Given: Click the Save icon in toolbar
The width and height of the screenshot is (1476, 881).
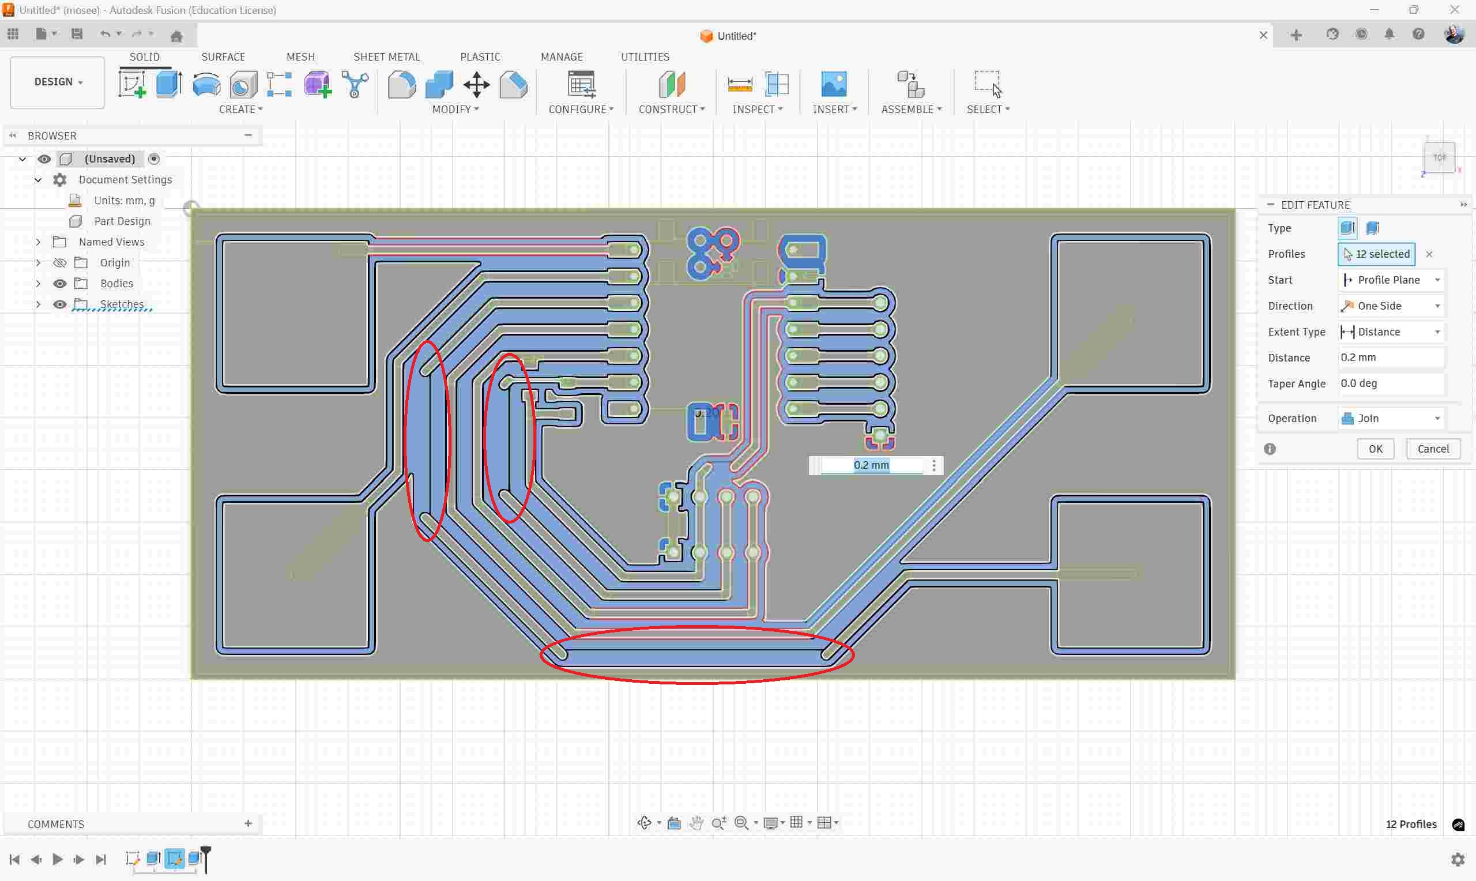Looking at the screenshot, I should click(77, 34).
